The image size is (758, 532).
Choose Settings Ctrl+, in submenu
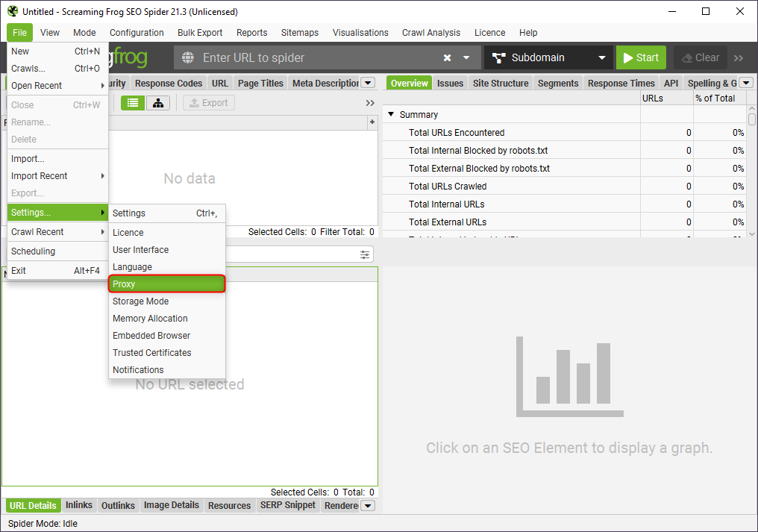coord(167,213)
